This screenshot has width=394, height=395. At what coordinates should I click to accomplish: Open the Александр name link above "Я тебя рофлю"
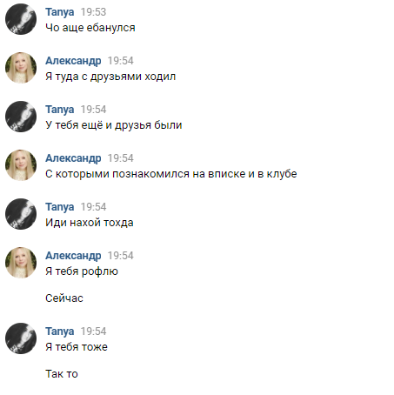(73, 256)
